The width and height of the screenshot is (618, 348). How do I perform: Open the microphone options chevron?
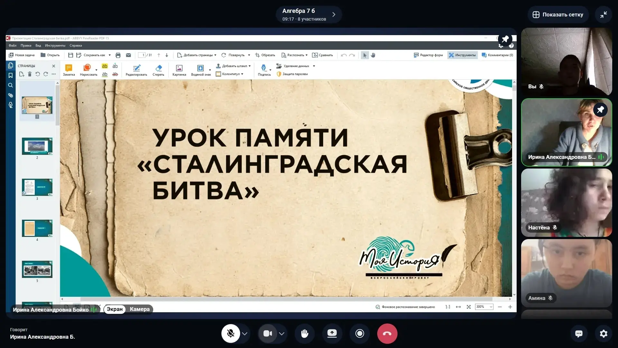coord(245,333)
